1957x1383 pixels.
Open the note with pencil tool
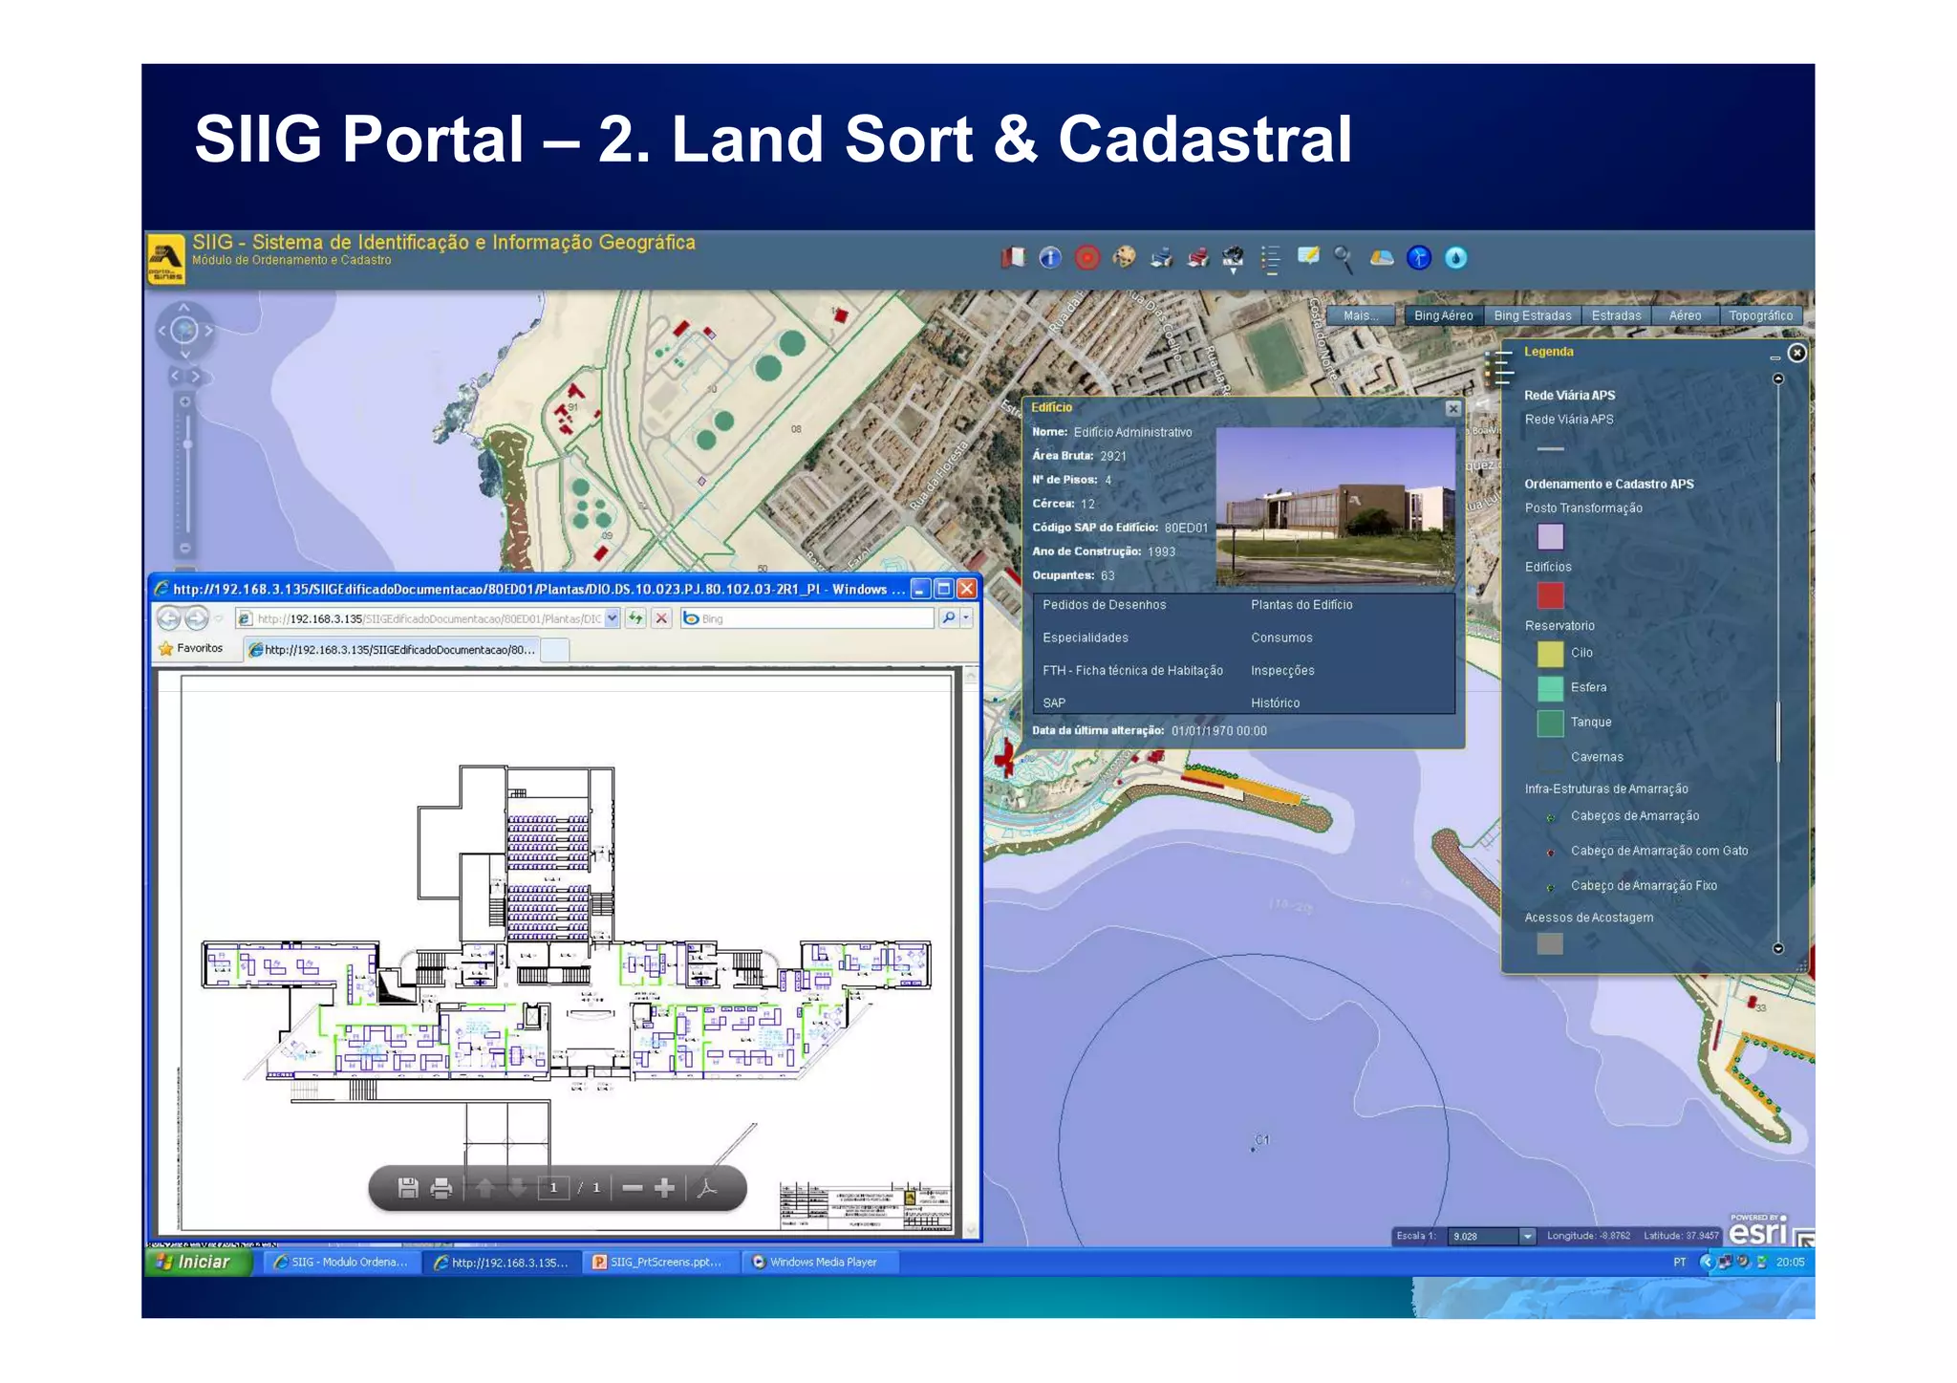[x=1308, y=256]
